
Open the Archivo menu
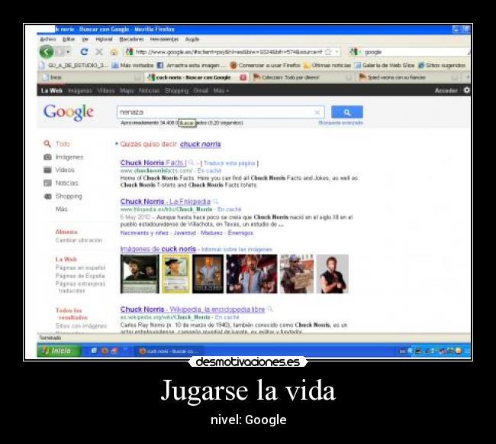tap(48, 39)
